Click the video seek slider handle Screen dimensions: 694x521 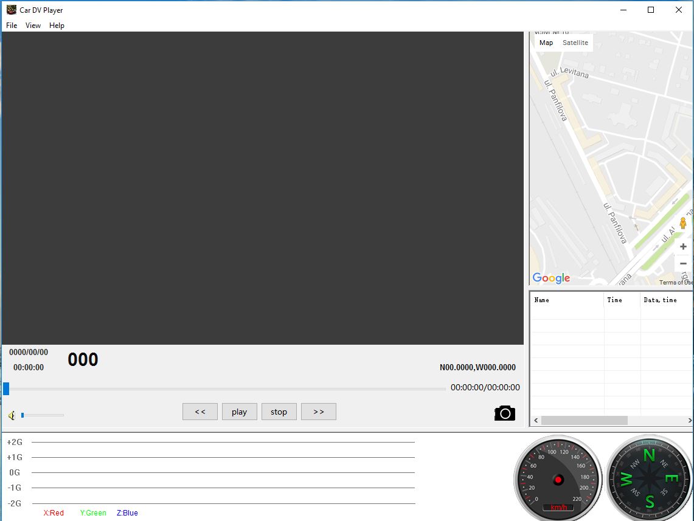coord(6,388)
